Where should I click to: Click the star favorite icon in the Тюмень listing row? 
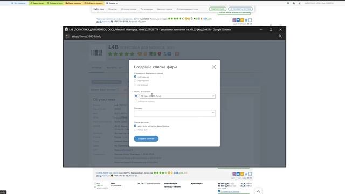click(246, 20)
